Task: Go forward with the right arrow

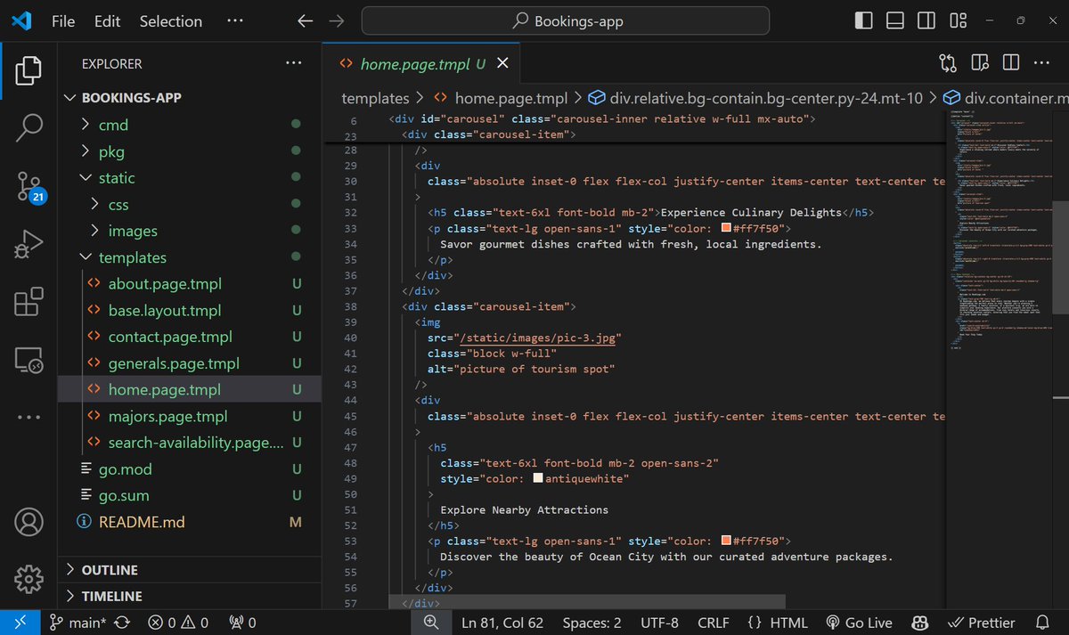Action: click(x=336, y=21)
